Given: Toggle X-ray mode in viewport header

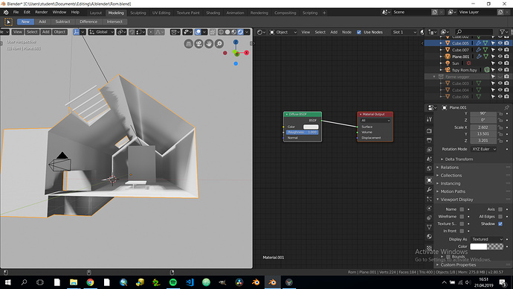Looking at the screenshot, I should [x=213, y=32].
